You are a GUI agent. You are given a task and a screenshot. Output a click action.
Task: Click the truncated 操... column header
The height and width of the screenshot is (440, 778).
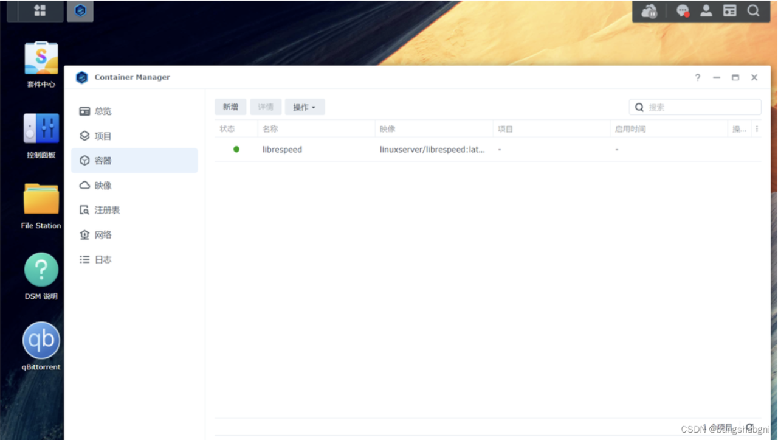(x=740, y=129)
